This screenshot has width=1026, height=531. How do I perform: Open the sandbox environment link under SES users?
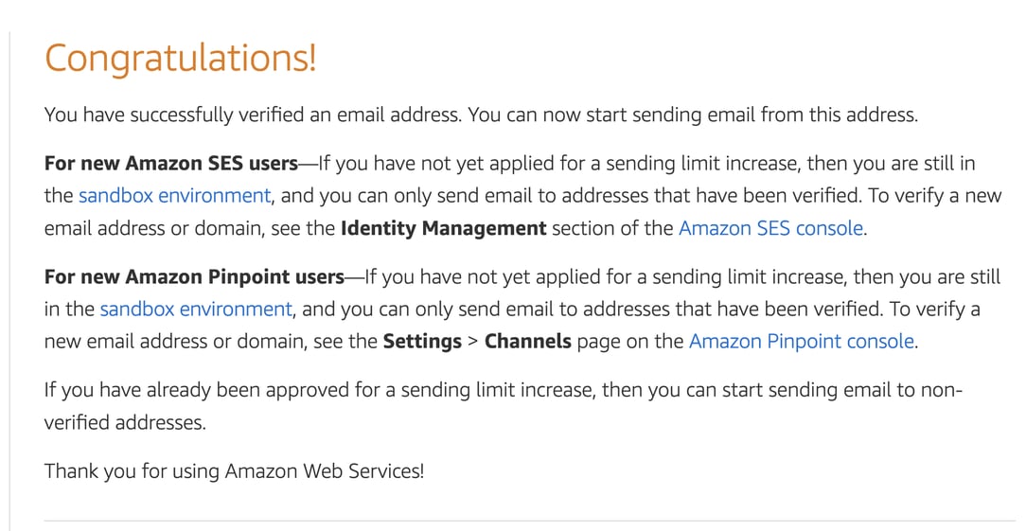(x=174, y=196)
